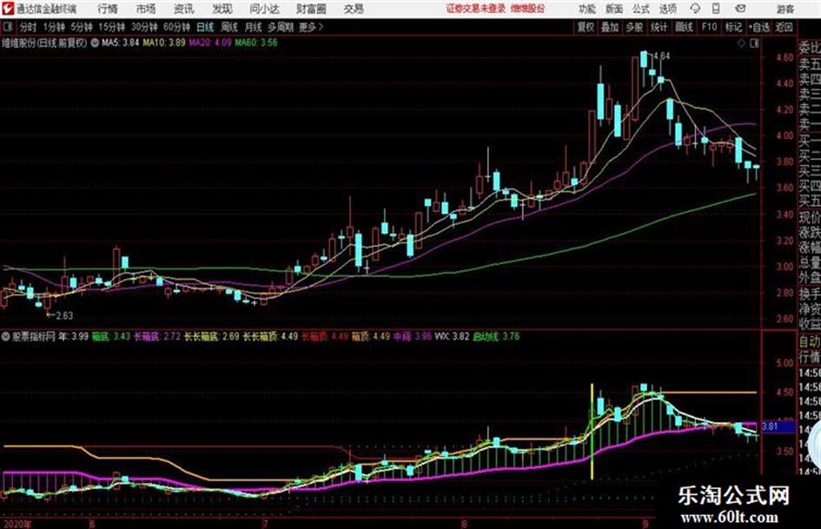Viewport: 821px width, 529px height.
Task: Click the 返回 toolbar button
Action: click(784, 27)
